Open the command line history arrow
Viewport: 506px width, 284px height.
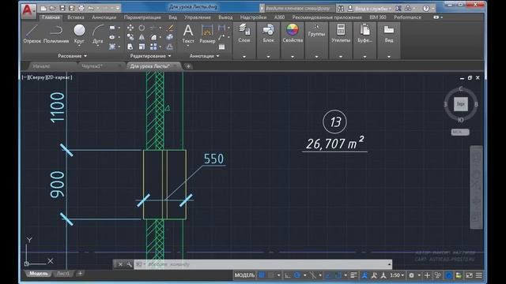coord(389,264)
